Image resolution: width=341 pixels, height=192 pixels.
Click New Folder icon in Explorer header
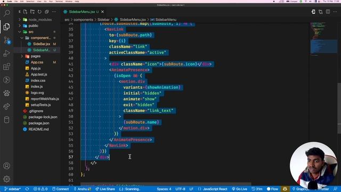coord(33,12)
